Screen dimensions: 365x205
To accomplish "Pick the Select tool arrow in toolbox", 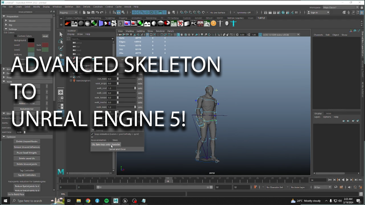I will coord(61,34).
